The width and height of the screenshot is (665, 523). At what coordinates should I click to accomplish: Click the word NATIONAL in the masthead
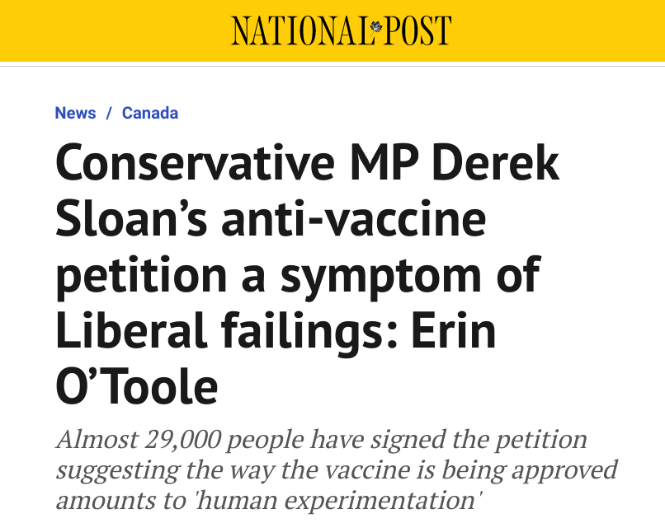[299, 30]
